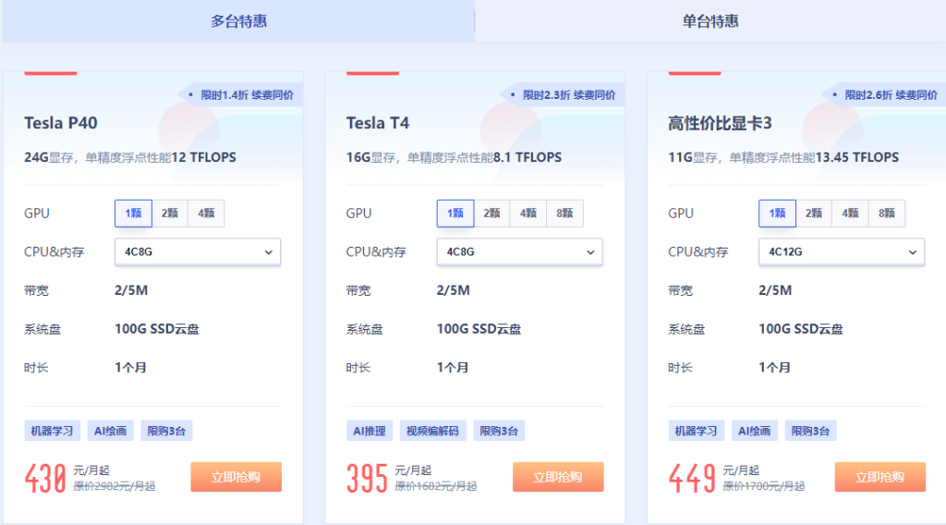946x525 pixels.
Task: Click the 限时2.3折 discount badge
Action: (x=563, y=95)
